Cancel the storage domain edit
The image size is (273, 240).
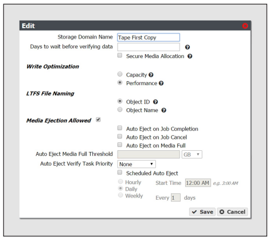tap(232, 212)
